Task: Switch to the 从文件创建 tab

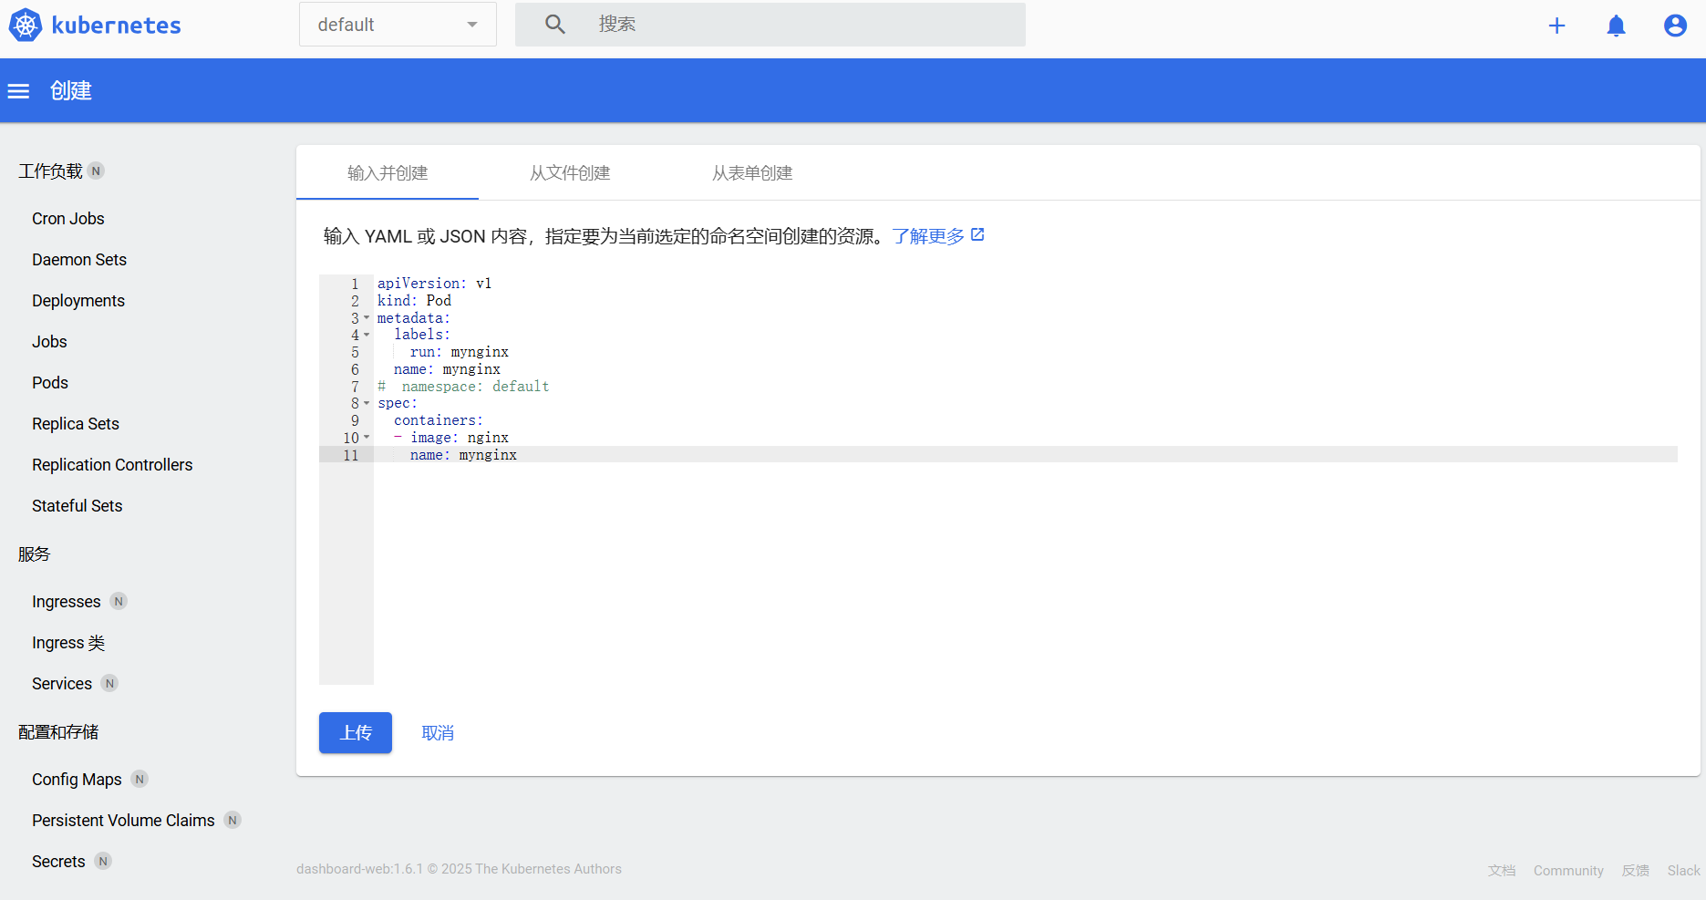Action: coord(570,173)
